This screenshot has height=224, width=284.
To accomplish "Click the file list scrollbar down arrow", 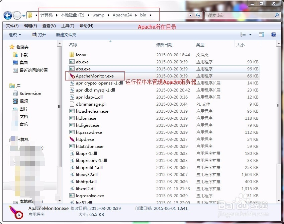I will pos(279,201).
